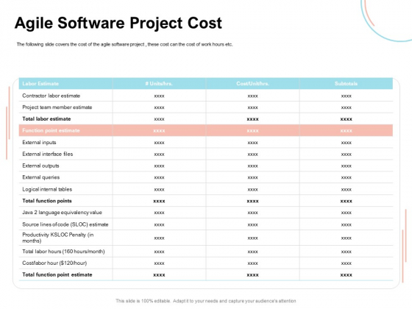This screenshot has height=309, width=412.
Task: Click the 'Contractor labor estimate' row label
Action: 51,96
